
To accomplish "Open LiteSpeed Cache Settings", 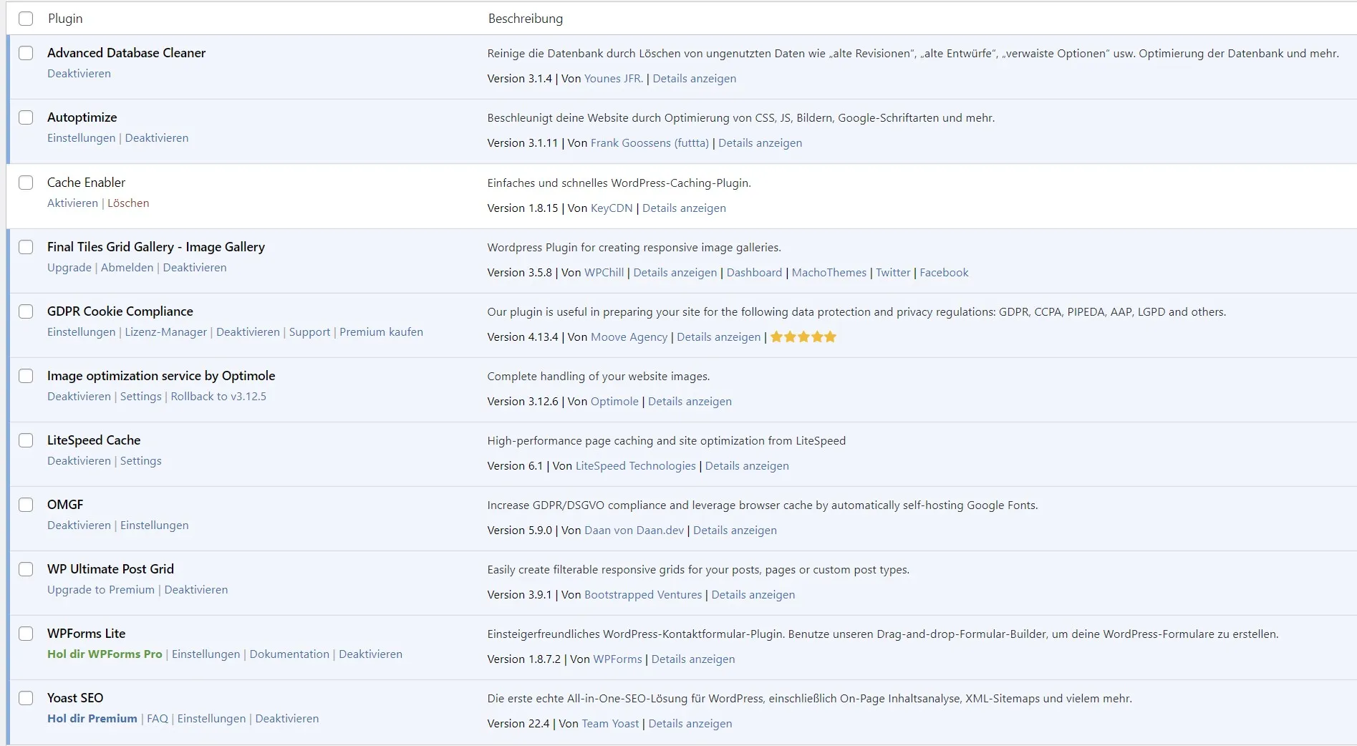I will (x=140, y=461).
